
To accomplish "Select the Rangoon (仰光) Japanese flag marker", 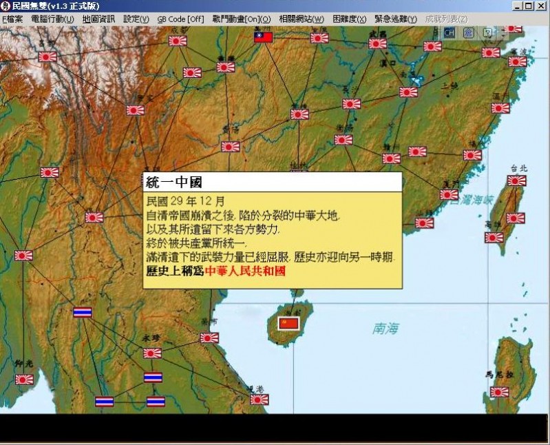I will [25, 378].
